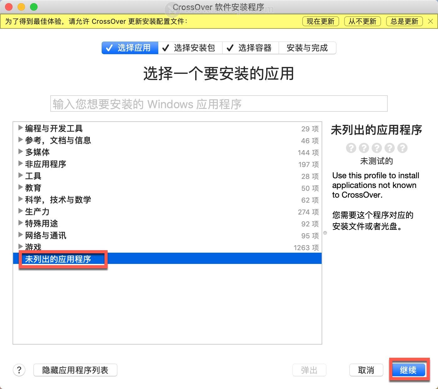Focus the Windows application search field
The image size is (438, 389).
pos(219,104)
